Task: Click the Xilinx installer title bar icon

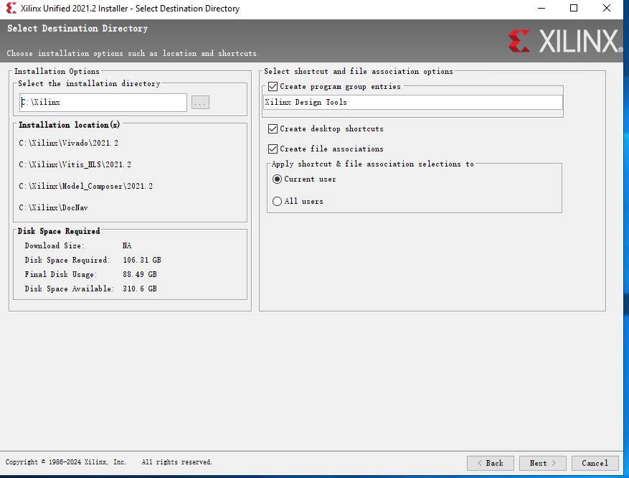Action: click(x=11, y=8)
